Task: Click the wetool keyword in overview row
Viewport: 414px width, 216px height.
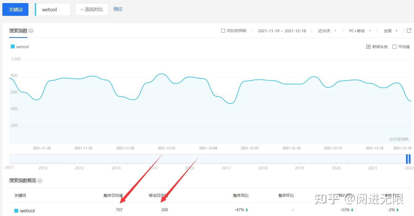Action: [27, 211]
